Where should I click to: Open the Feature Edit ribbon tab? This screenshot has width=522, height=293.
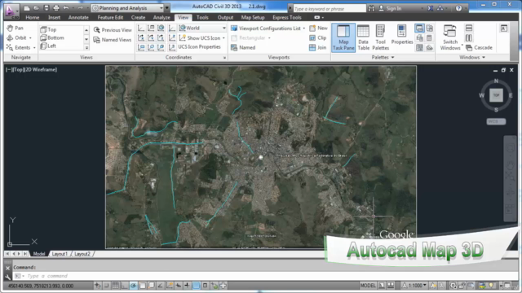point(110,18)
